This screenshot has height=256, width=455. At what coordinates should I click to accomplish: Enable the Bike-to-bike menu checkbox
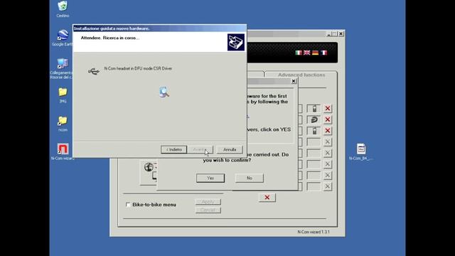pos(128,205)
